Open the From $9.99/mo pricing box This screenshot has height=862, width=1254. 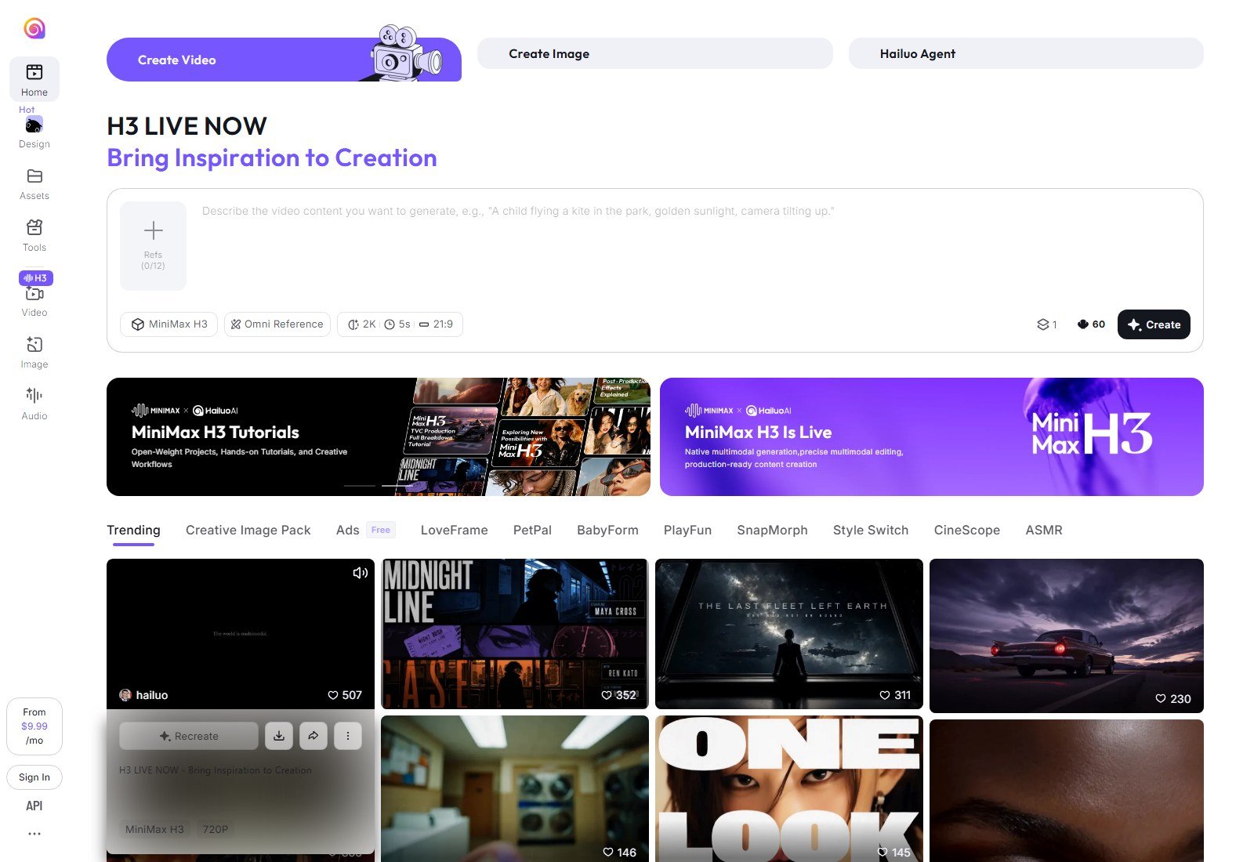tap(34, 726)
